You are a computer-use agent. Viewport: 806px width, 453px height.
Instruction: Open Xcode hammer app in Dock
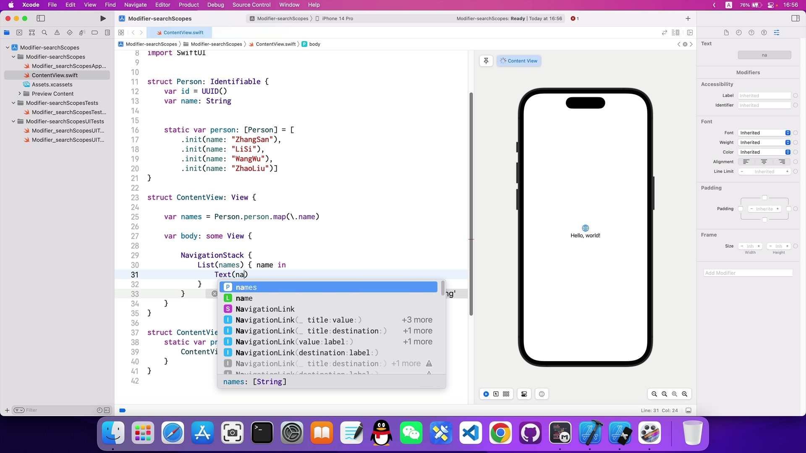pos(590,433)
